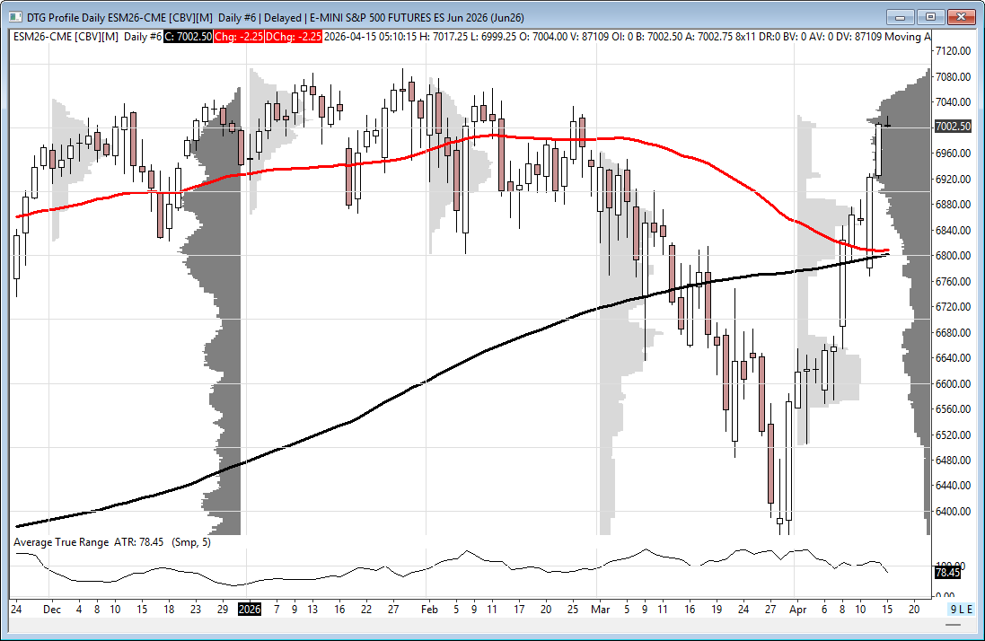Click the ATR 78.45 value label
985x641 pixels.
tap(946, 571)
